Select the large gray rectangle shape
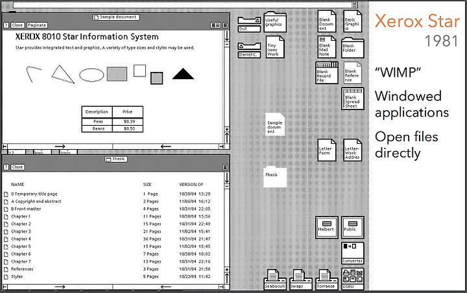 pyautogui.click(x=117, y=74)
